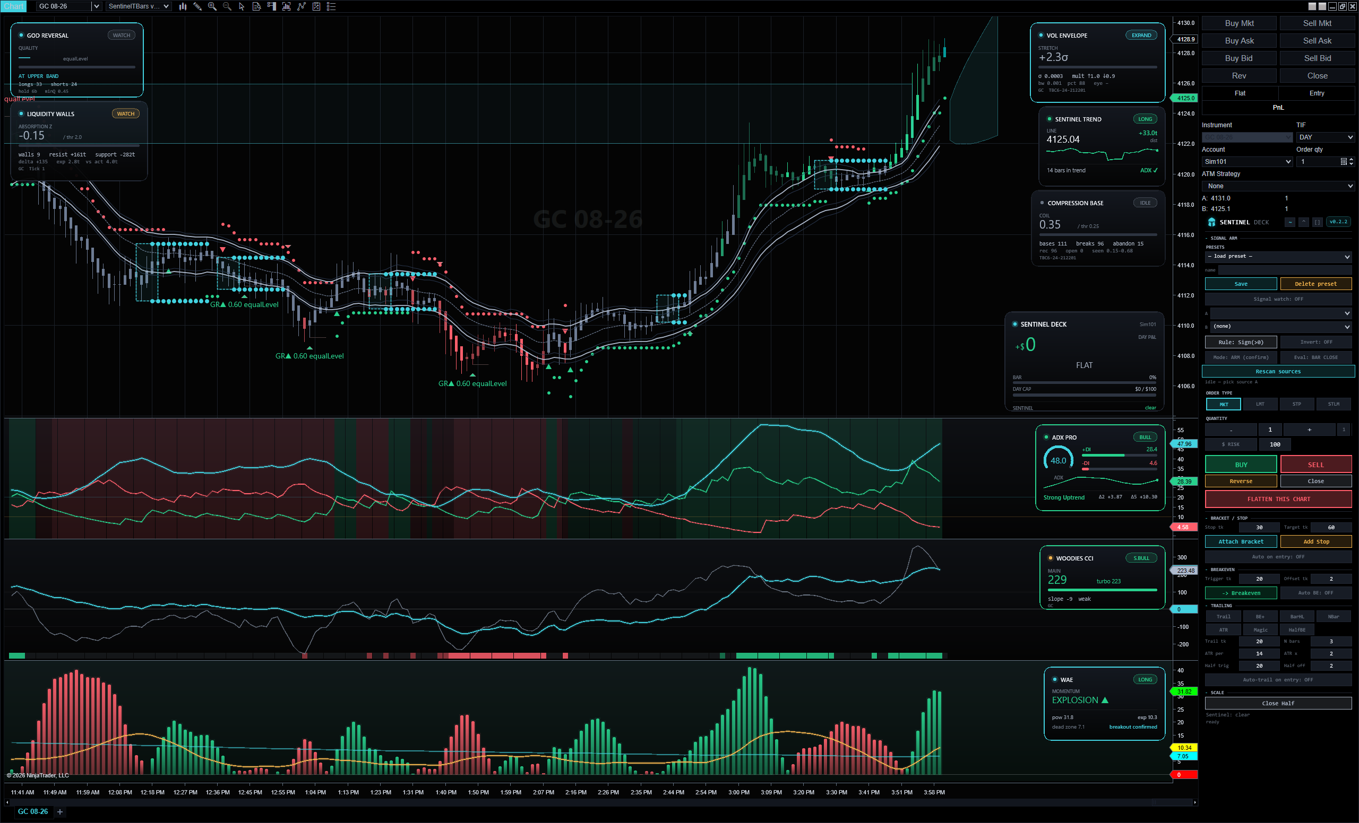Select the STP order type
This screenshot has height=823, width=1359.
click(1297, 404)
